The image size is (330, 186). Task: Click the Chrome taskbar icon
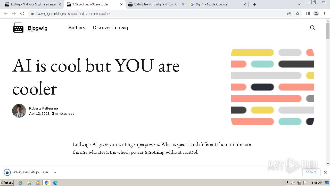47,183
